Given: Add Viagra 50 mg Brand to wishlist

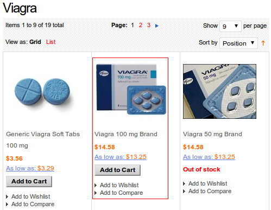Looking at the screenshot, I should 207,183.
